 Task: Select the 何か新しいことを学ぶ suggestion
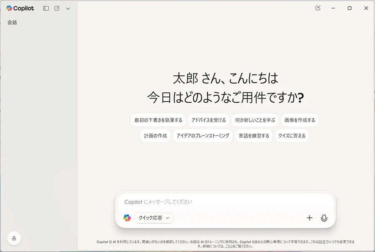255,120
